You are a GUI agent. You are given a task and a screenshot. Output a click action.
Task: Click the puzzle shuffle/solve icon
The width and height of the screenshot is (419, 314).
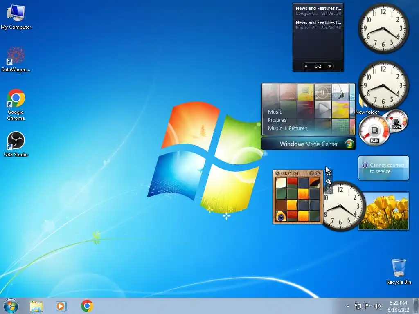(x=318, y=173)
